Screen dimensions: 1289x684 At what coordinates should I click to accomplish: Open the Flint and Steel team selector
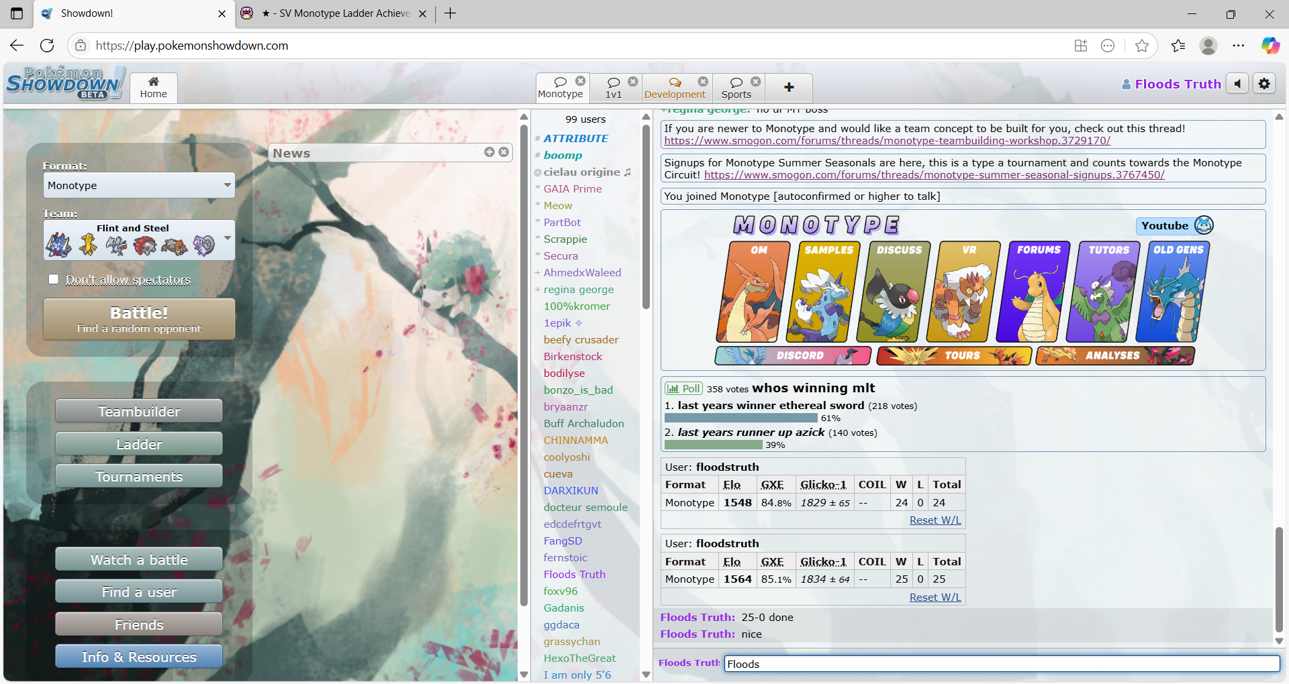pyautogui.click(x=139, y=240)
